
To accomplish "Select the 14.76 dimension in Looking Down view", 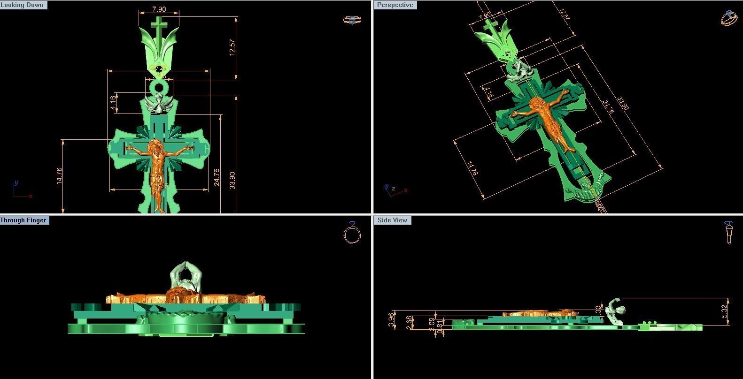I will [x=59, y=175].
